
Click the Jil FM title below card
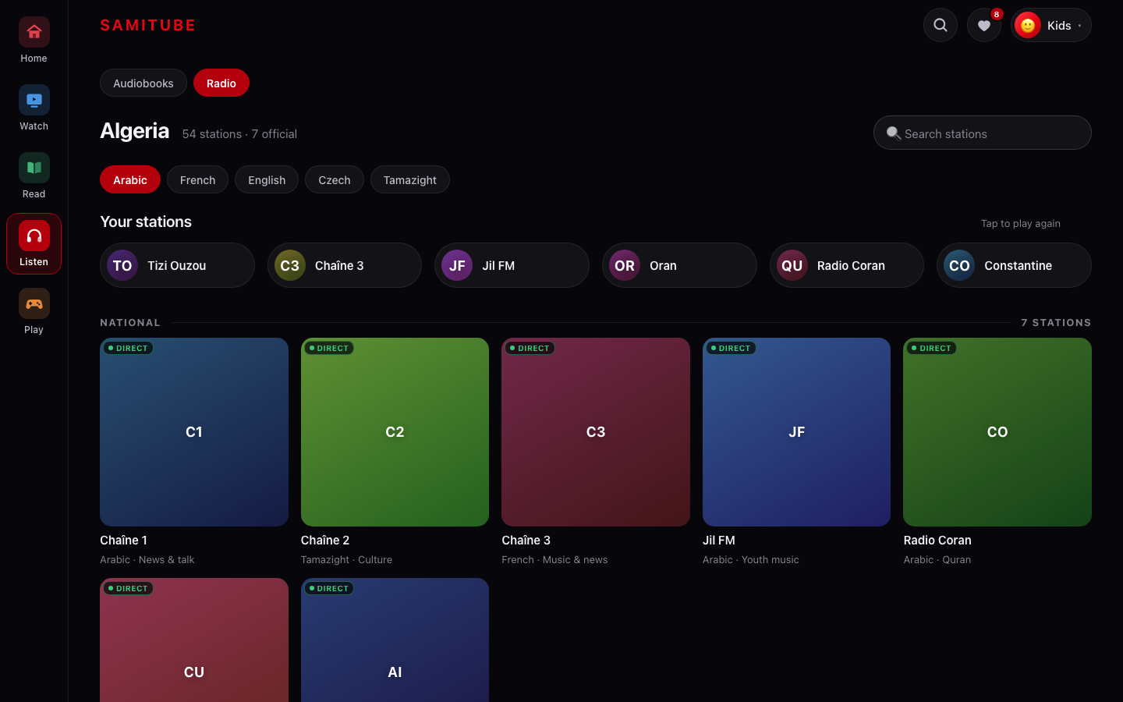(719, 540)
